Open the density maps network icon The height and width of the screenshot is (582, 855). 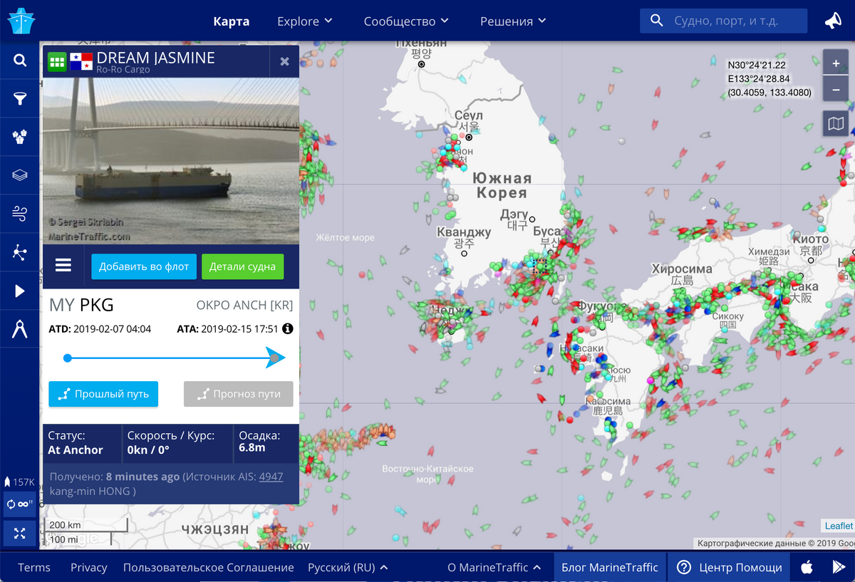(x=19, y=252)
